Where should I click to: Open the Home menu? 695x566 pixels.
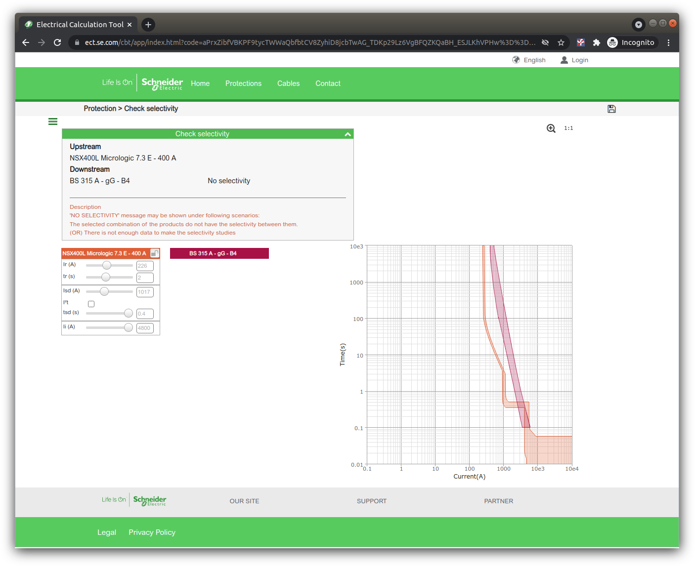coord(200,83)
